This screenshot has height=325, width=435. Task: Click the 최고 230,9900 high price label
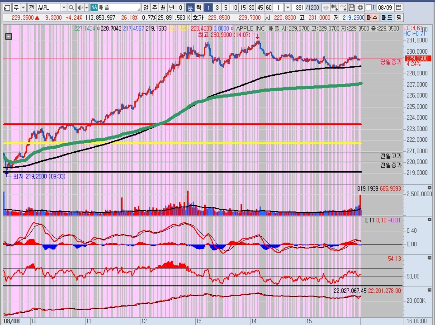click(x=224, y=35)
